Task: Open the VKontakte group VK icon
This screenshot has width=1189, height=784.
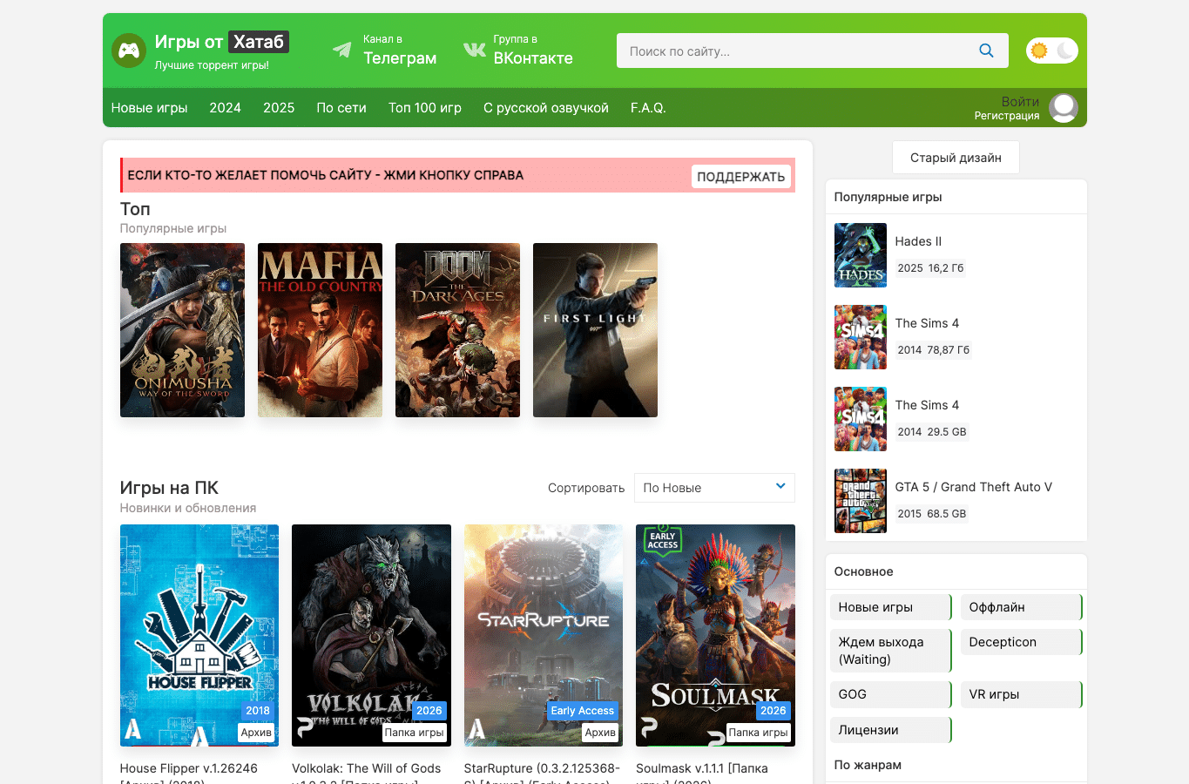Action: point(475,50)
